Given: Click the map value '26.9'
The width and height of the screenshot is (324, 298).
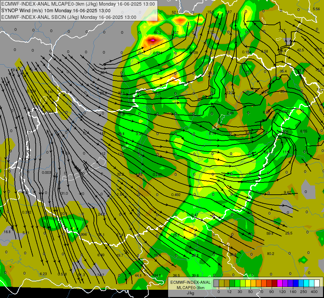Looking at the screenshot, I should click(104, 93).
